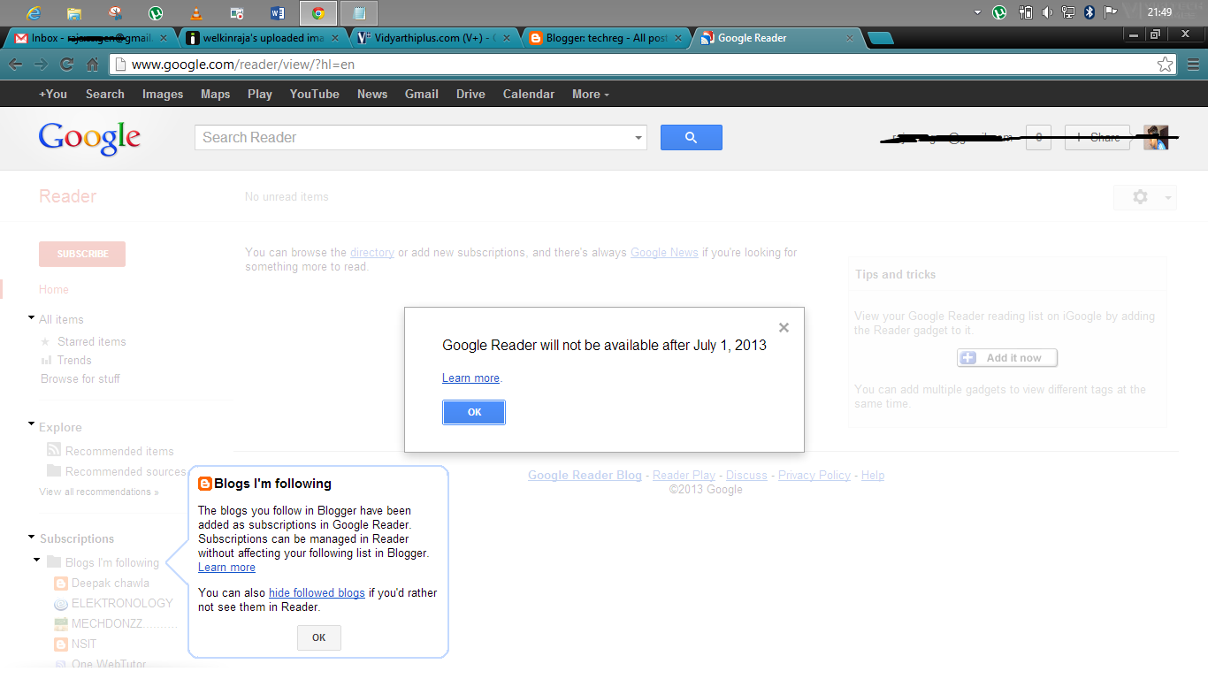This screenshot has width=1208, height=679.
Task: Open Chrome menu hamburger icon
Action: pos(1193,65)
